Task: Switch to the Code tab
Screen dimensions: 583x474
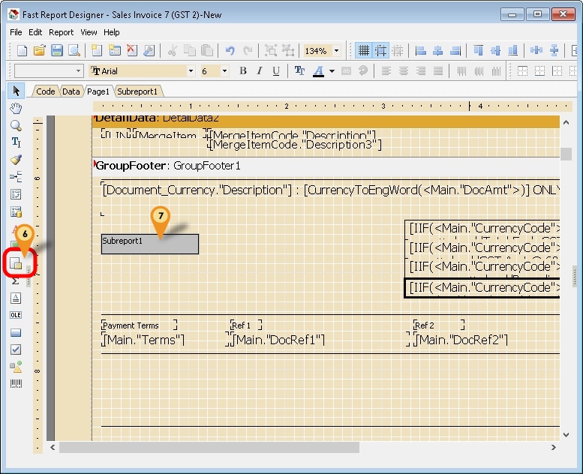Action: [45, 91]
